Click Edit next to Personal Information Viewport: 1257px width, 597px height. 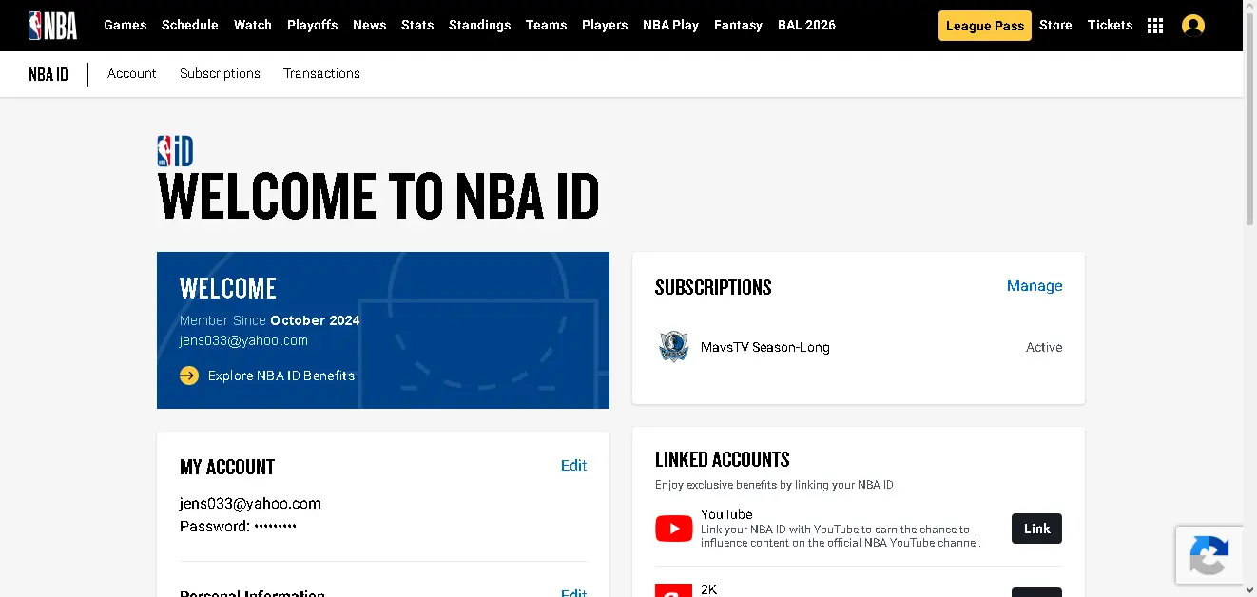tap(573, 593)
